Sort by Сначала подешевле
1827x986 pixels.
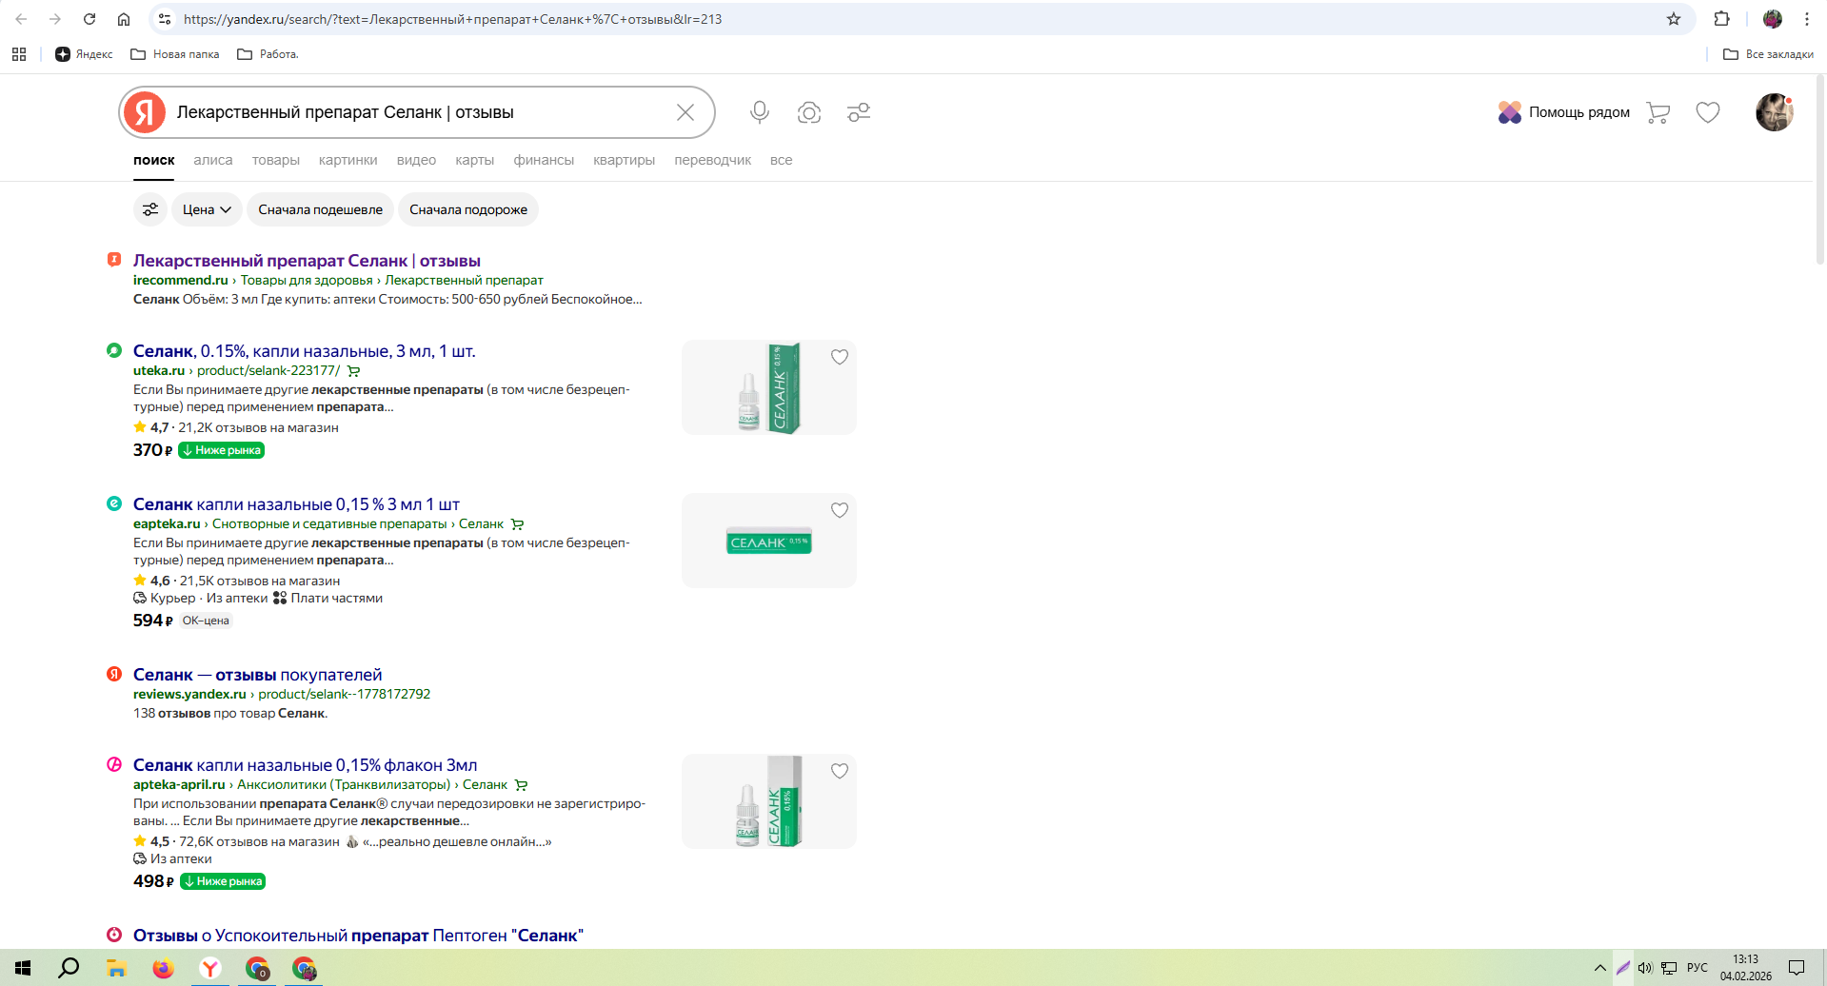[320, 209]
